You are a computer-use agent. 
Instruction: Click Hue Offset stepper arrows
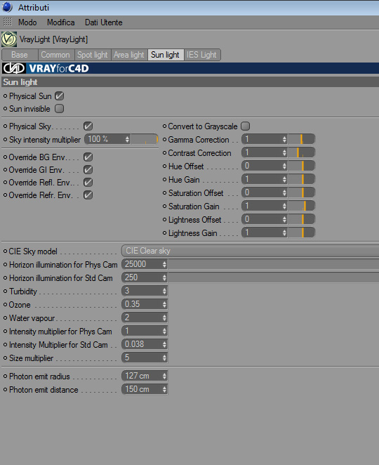point(284,166)
